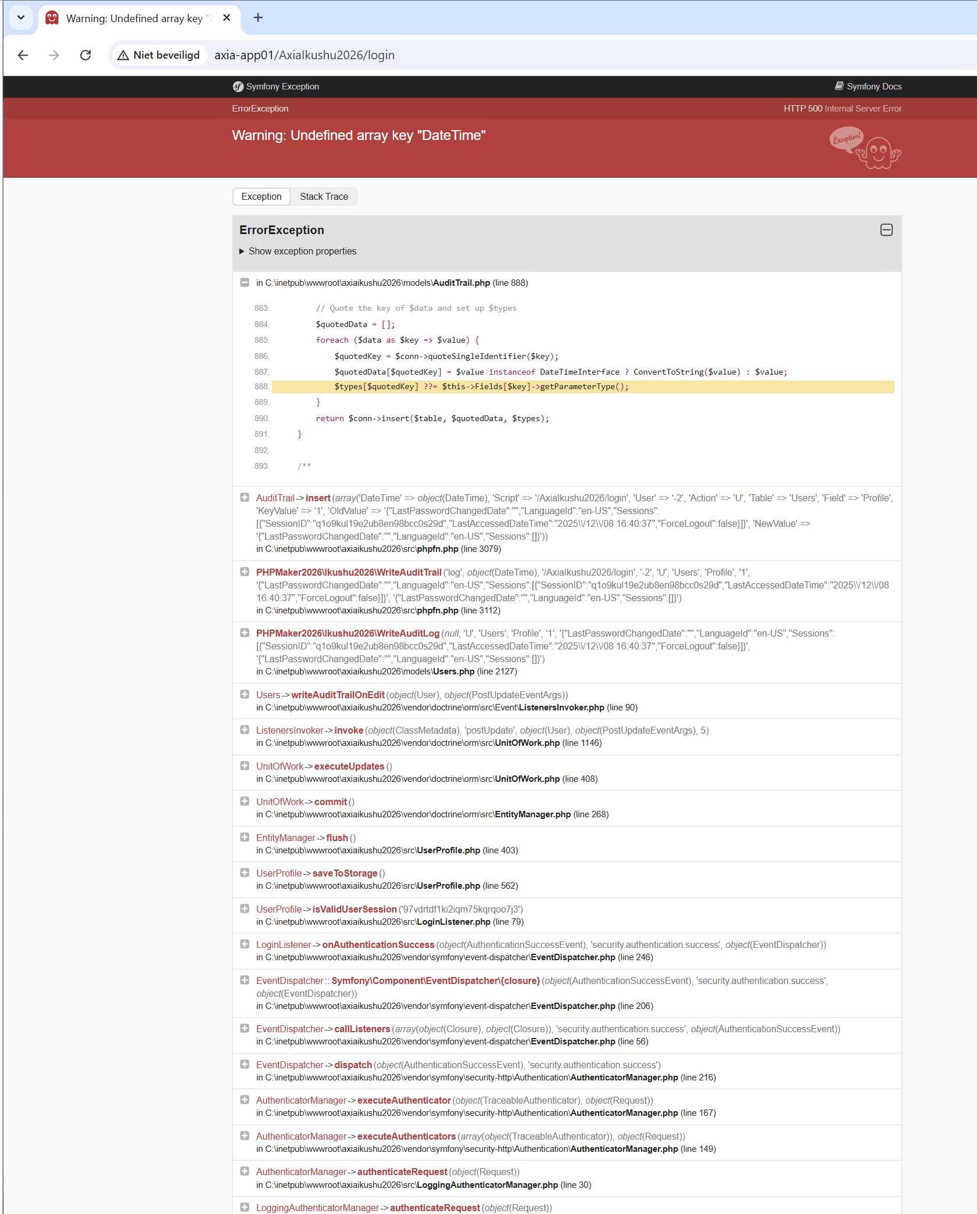Open a new browser tab
Viewport: 977px width, 1214px height.
(258, 18)
